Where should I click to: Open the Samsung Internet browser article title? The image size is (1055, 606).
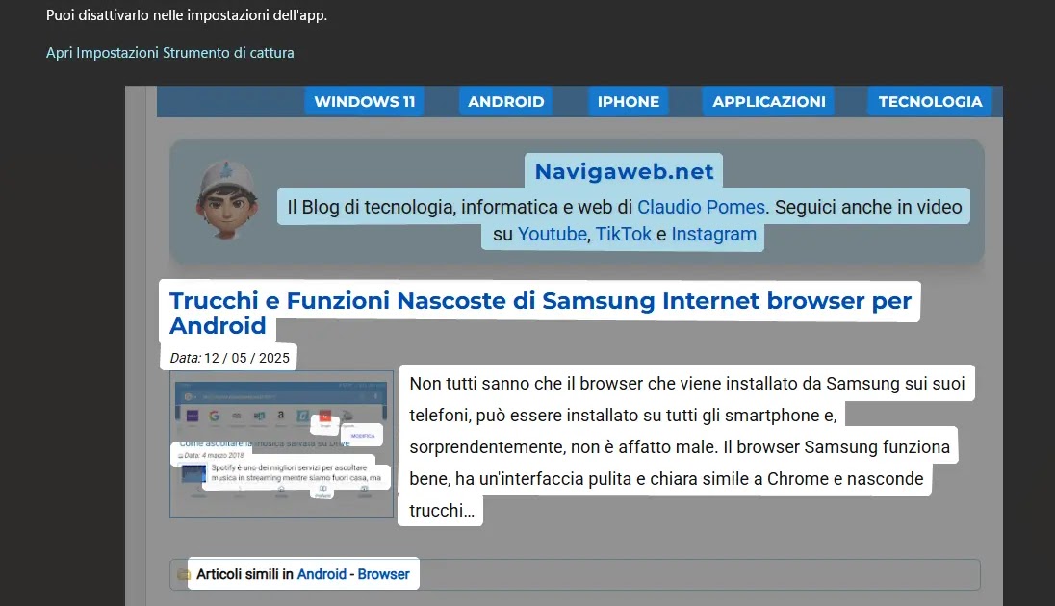540,313
